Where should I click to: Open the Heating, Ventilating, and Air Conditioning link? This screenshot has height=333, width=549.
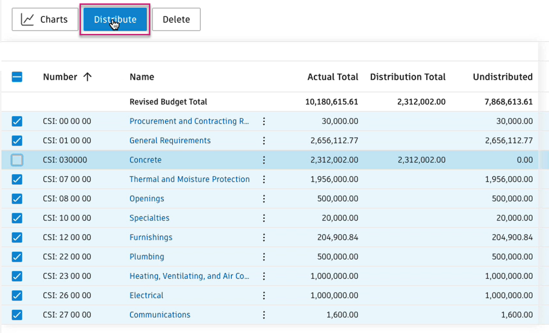(189, 276)
